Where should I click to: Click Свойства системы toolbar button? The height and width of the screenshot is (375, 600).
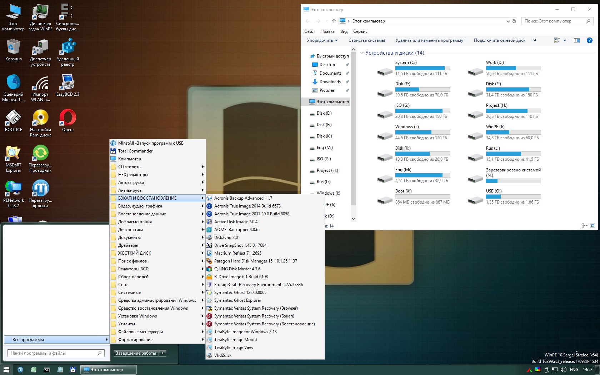click(x=367, y=40)
